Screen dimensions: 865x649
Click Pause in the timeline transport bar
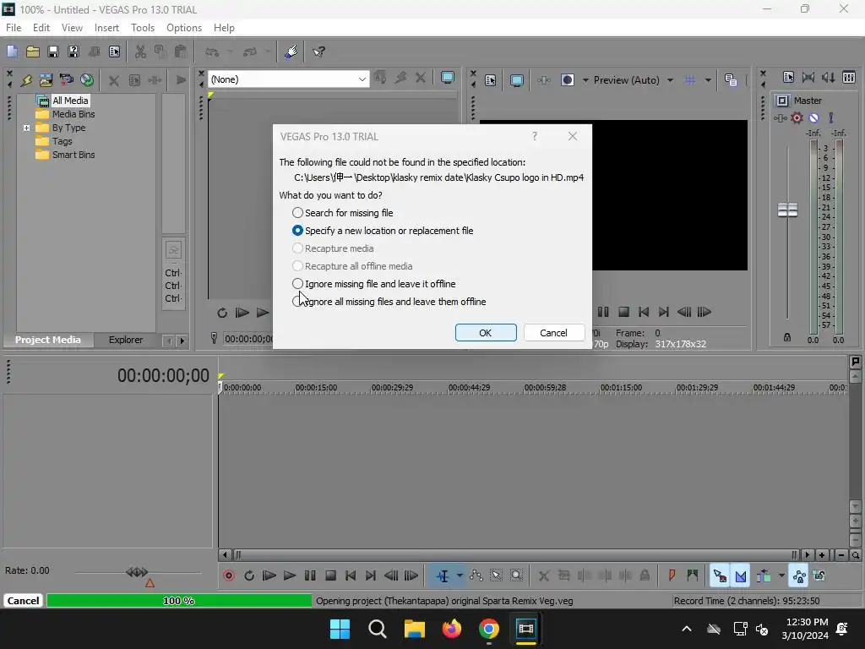310,575
